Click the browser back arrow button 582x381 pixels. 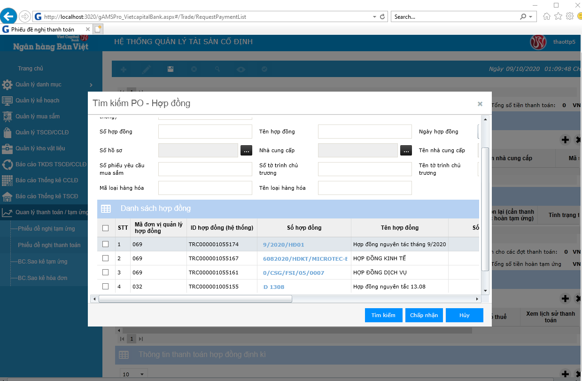point(8,16)
